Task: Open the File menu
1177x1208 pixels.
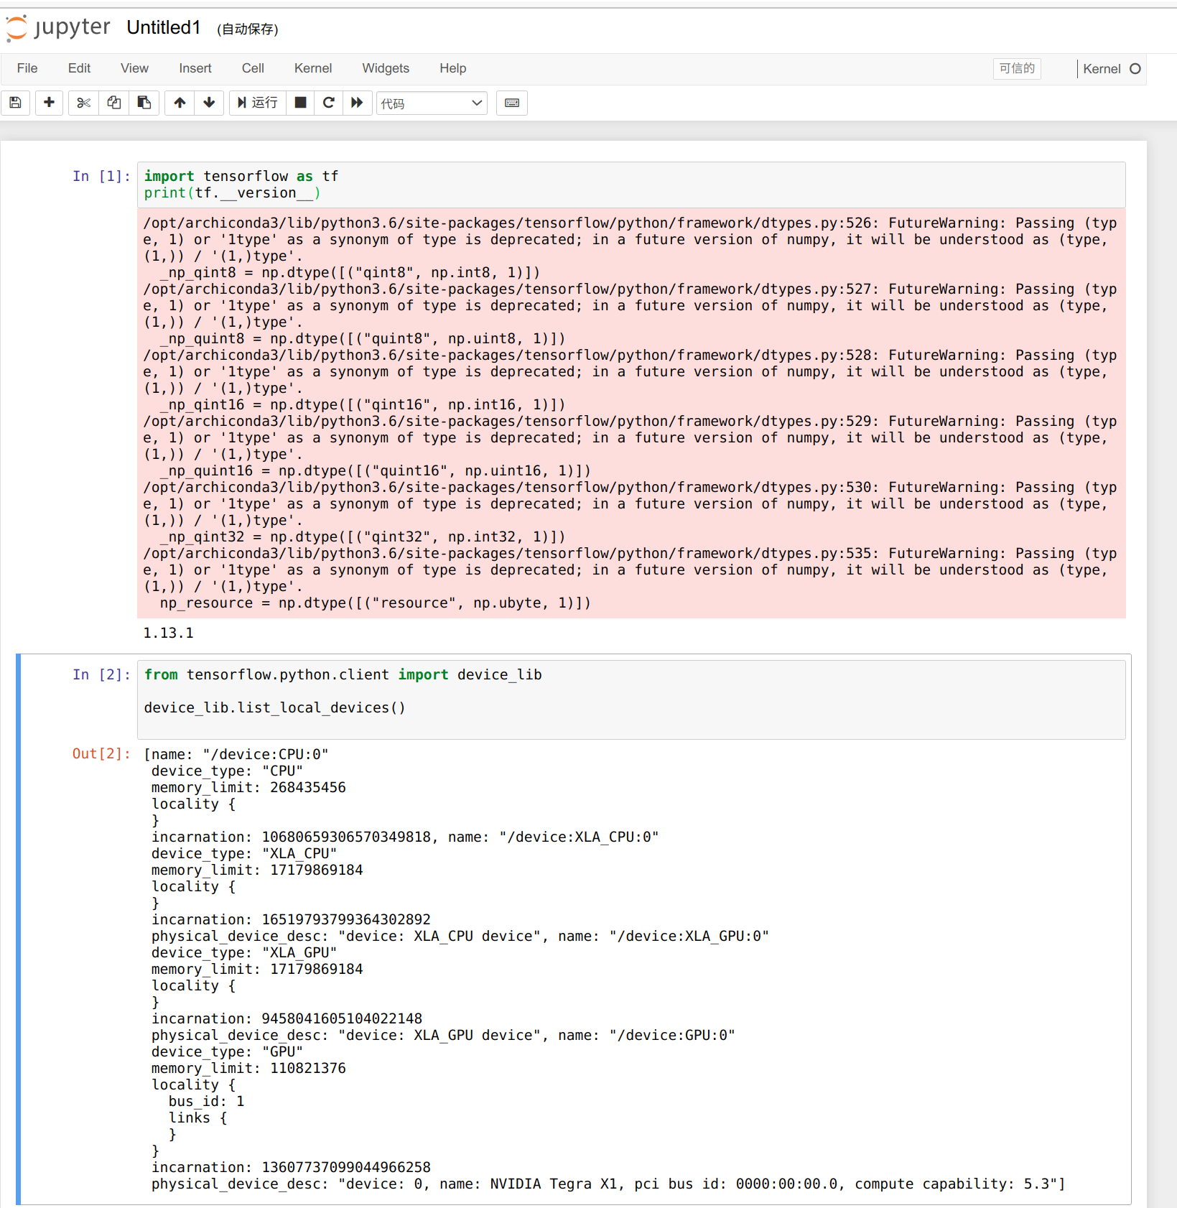Action: coord(27,68)
